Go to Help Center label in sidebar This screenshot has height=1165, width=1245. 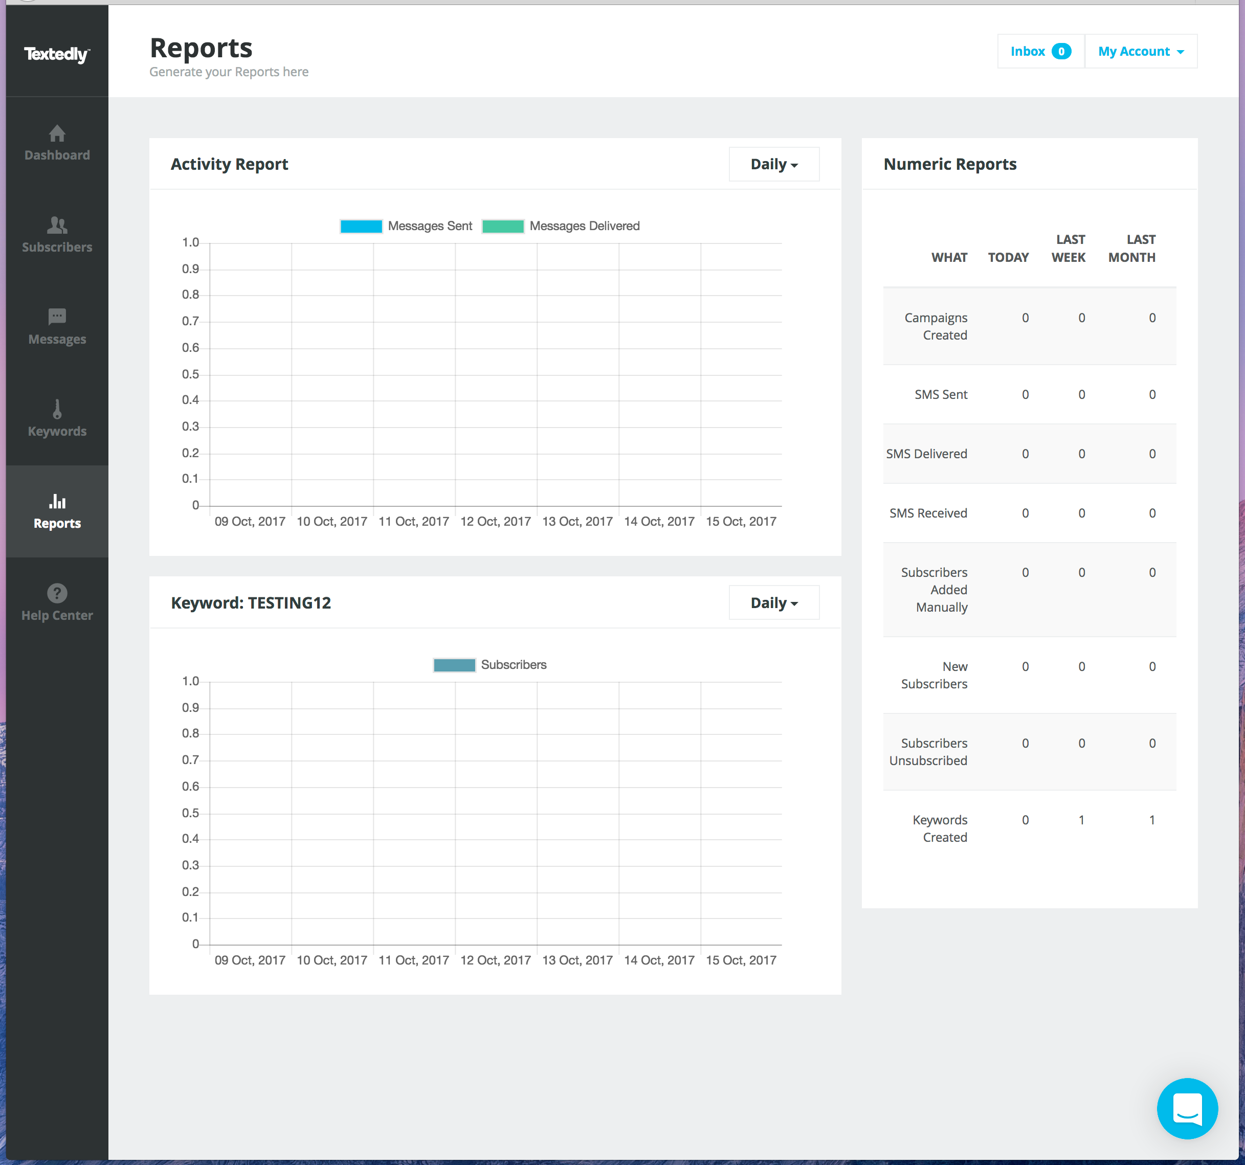coord(57,615)
